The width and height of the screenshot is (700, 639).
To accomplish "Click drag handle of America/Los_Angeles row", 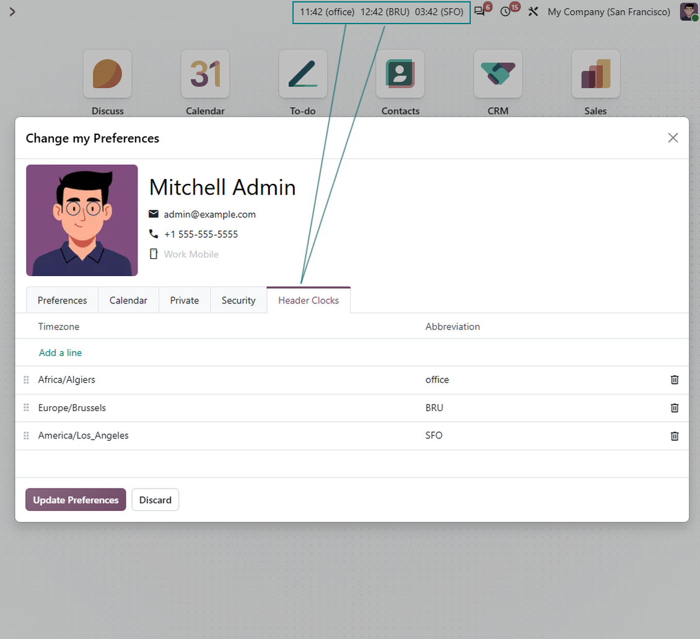I will tap(27, 435).
